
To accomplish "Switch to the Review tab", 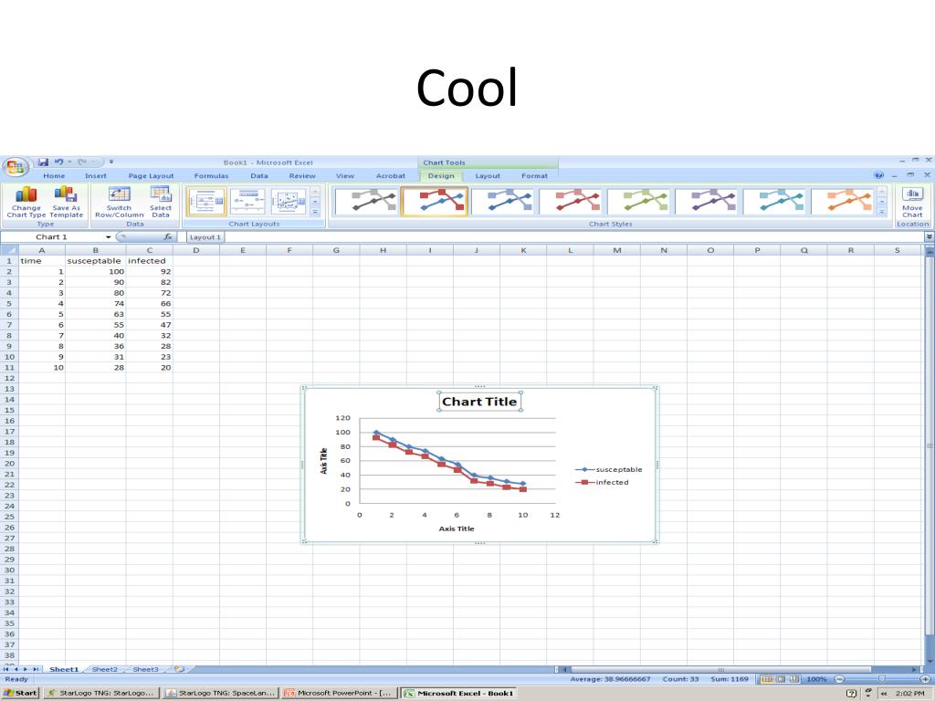I will click(302, 176).
